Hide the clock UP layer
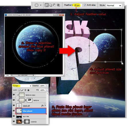 [x=14, y=105]
